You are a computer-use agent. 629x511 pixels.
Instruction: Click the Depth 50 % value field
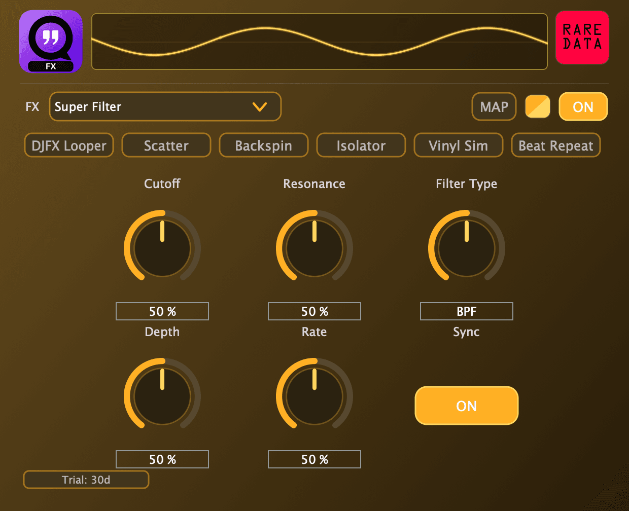(x=162, y=459)
